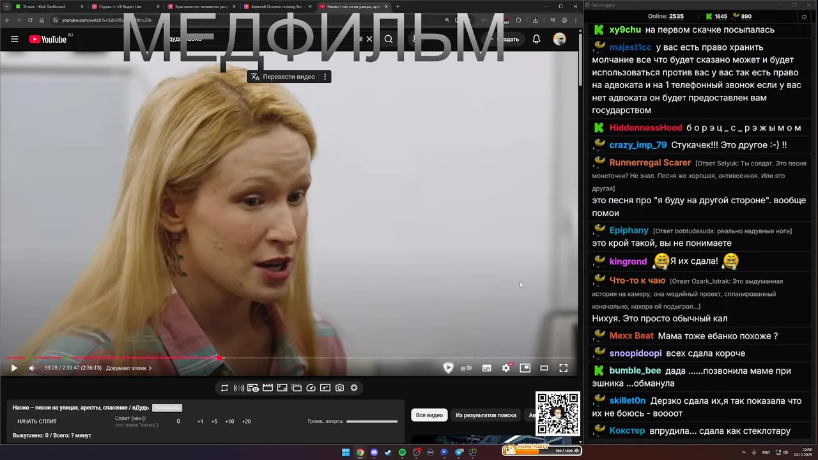The width and height of the screenshot is (818, 460).
Task: Open Telegram from the taskbar
Action: (x=459, y=452)
